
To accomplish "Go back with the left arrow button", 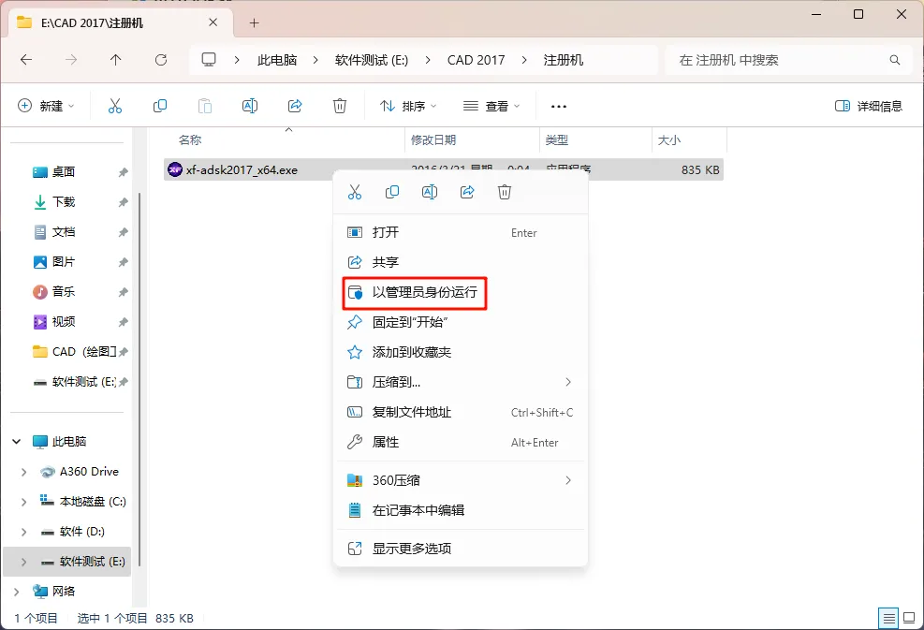I will click(x=26, y=60).
